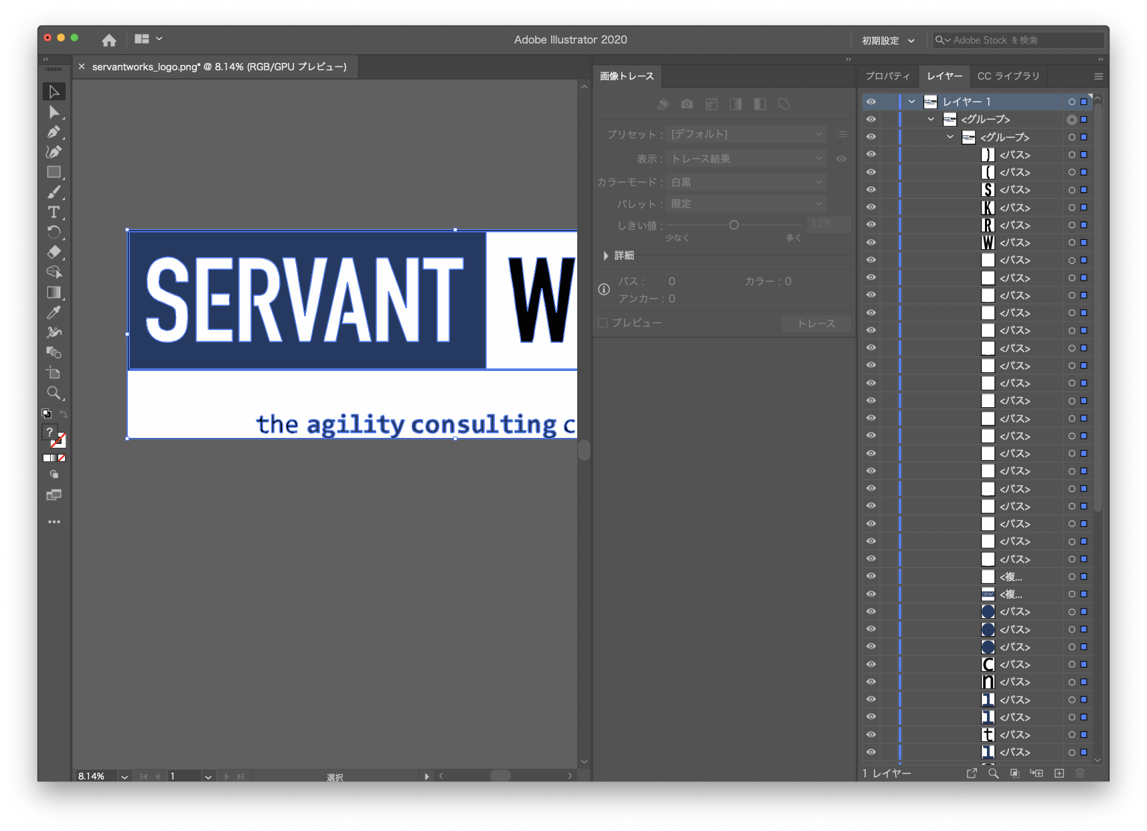Adjust the threshold slider handle
This screenshot has height=831, width=1147.
(734, 225)
